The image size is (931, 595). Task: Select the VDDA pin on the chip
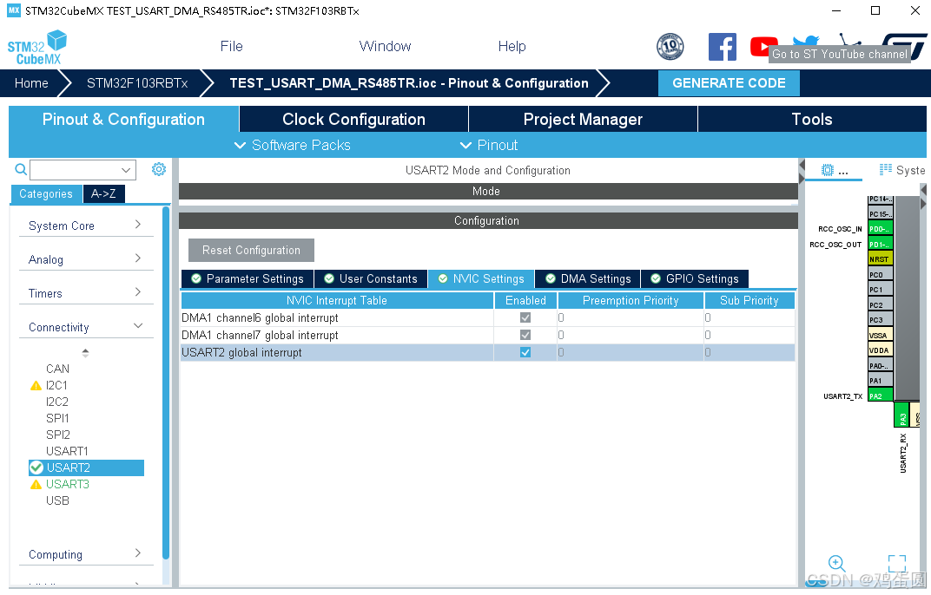coord(880,350)
